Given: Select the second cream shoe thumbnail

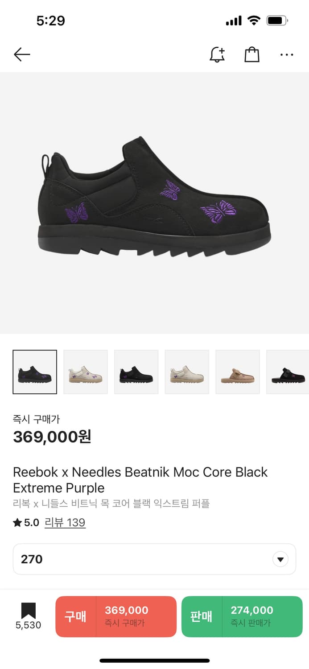Looking at the screenshot, I should tap(86, 372).
